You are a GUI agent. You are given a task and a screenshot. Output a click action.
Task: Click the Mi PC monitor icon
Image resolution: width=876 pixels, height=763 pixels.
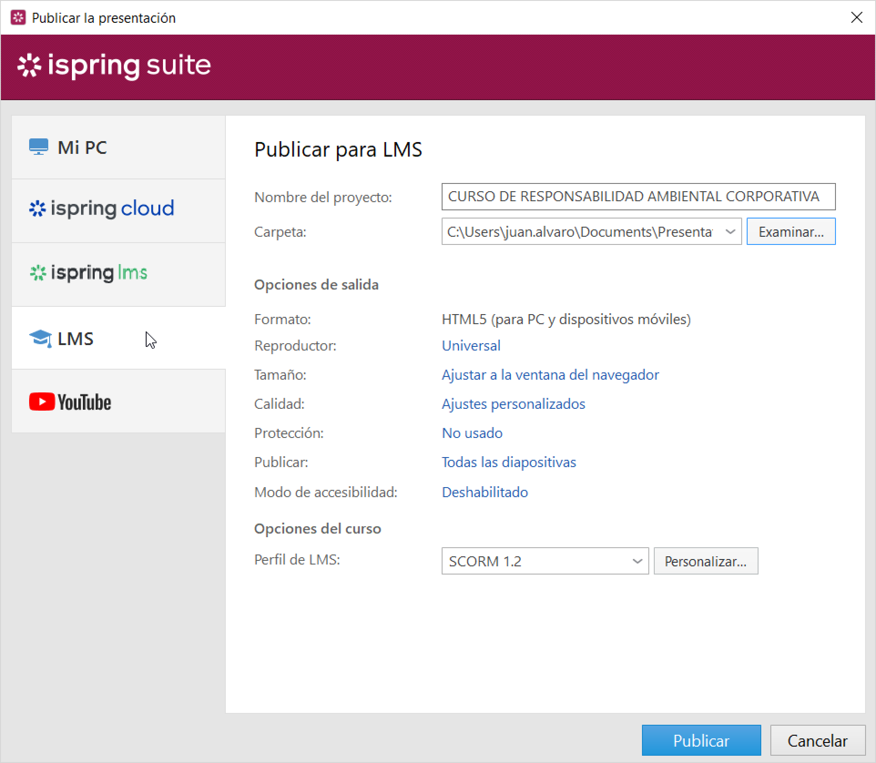(39, 147)
